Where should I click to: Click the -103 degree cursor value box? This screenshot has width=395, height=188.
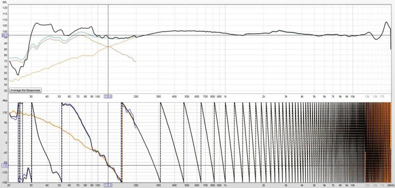click(x=4, y=165)
